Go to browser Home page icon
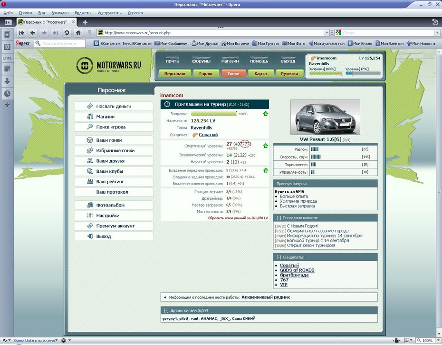Screen dimensions: 442x345 [78, 33]
